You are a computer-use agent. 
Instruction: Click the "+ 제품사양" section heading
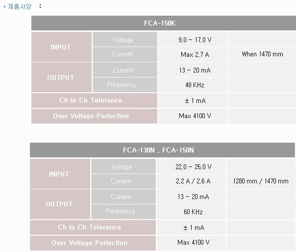click(17, 7)
